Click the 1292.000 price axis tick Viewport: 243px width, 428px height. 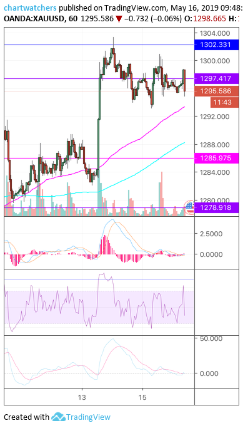coord(215,117)
